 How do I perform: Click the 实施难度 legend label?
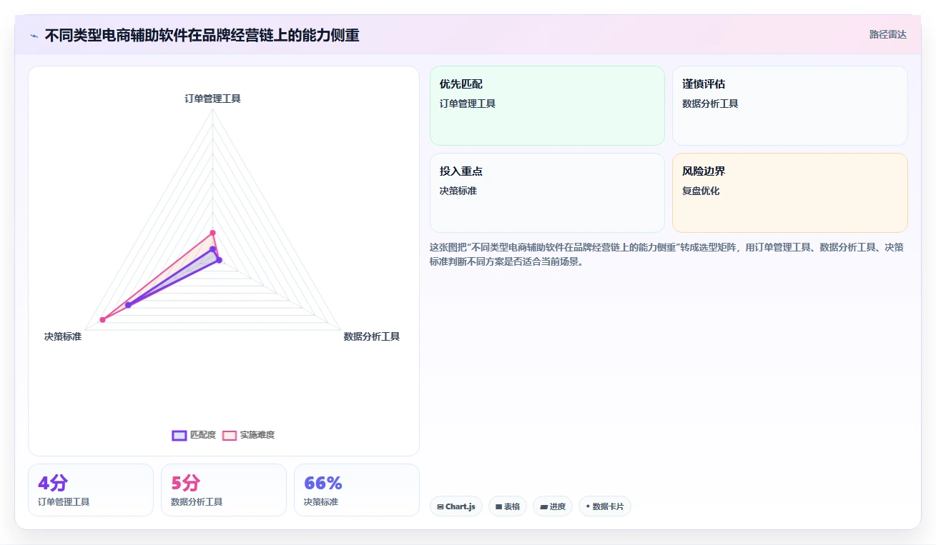[x=257, y=435]
